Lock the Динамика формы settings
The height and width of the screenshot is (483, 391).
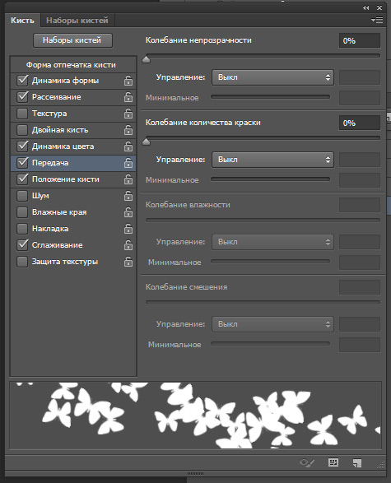128,81
